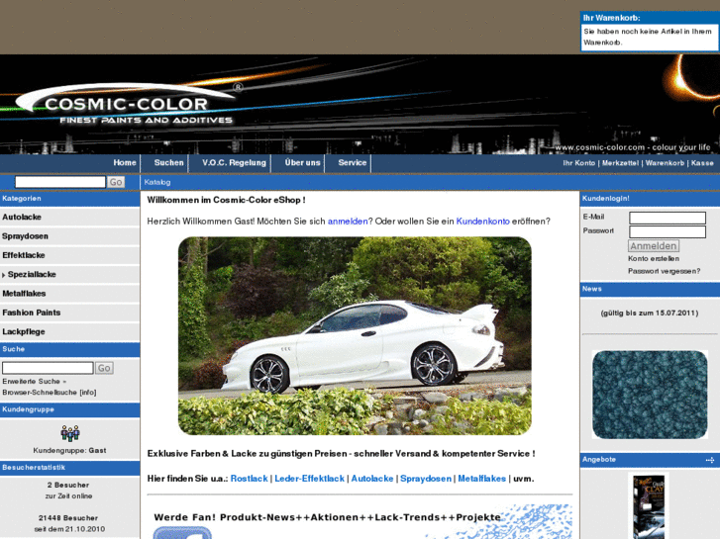
Task: Click the Kundengruppe people icon
Action: 69,433
